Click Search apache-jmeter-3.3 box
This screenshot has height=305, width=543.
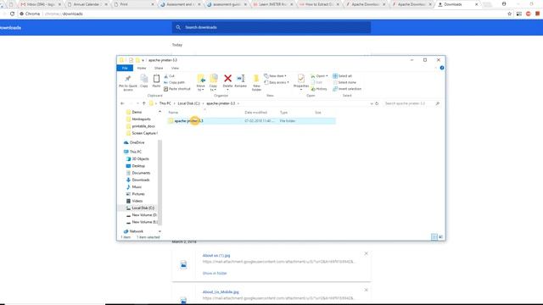(x=411, y=103)
